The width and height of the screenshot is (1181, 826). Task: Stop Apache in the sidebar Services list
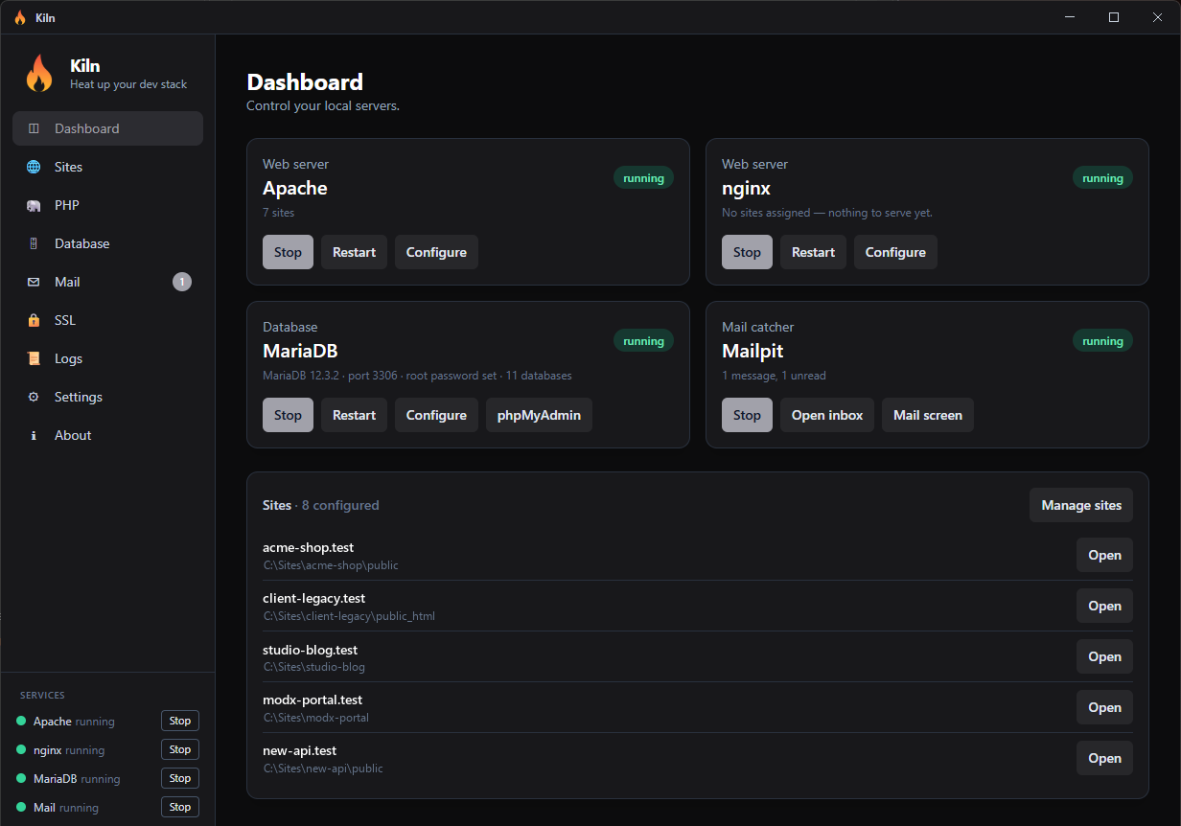tap(180, 721)
